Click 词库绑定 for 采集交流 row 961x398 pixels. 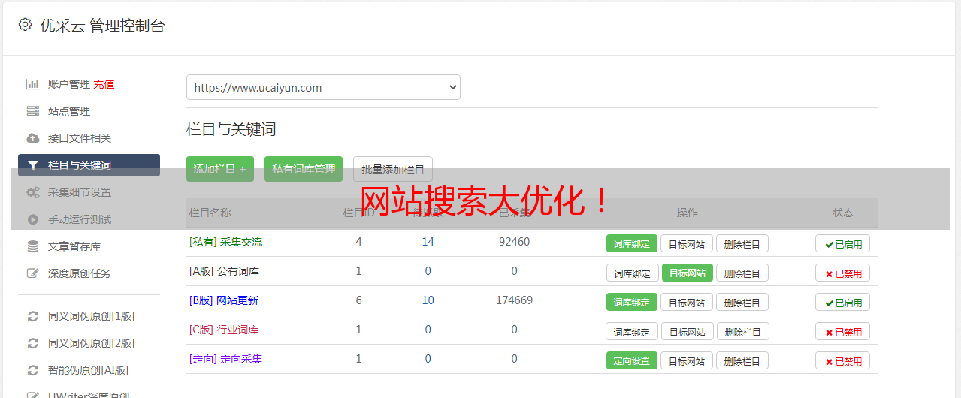tap(632, 243)
